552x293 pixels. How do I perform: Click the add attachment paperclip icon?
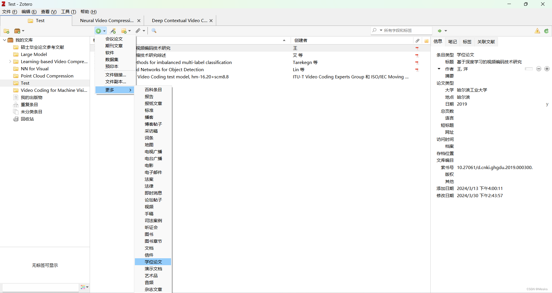click(x=138, y=31)
